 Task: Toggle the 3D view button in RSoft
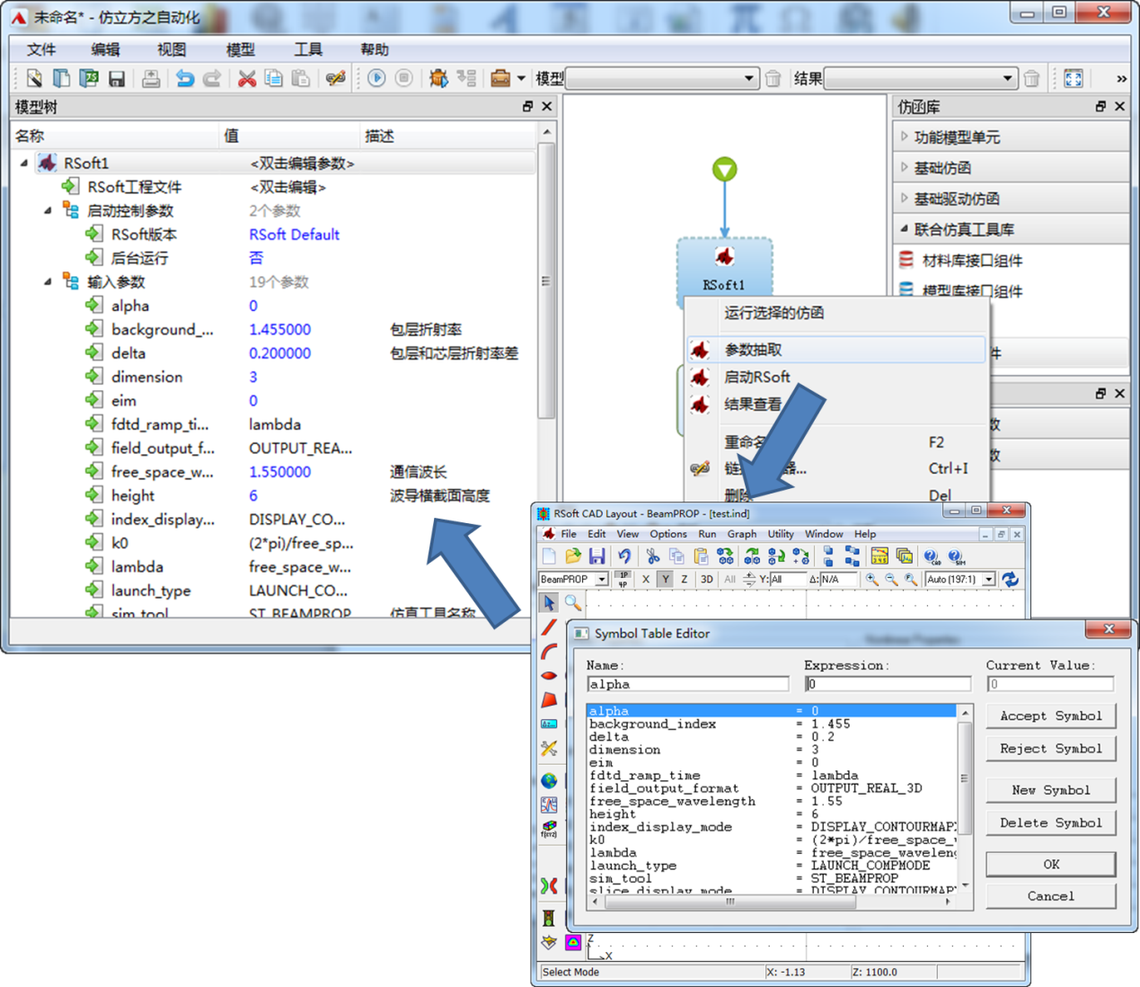[x=707, y=579]
